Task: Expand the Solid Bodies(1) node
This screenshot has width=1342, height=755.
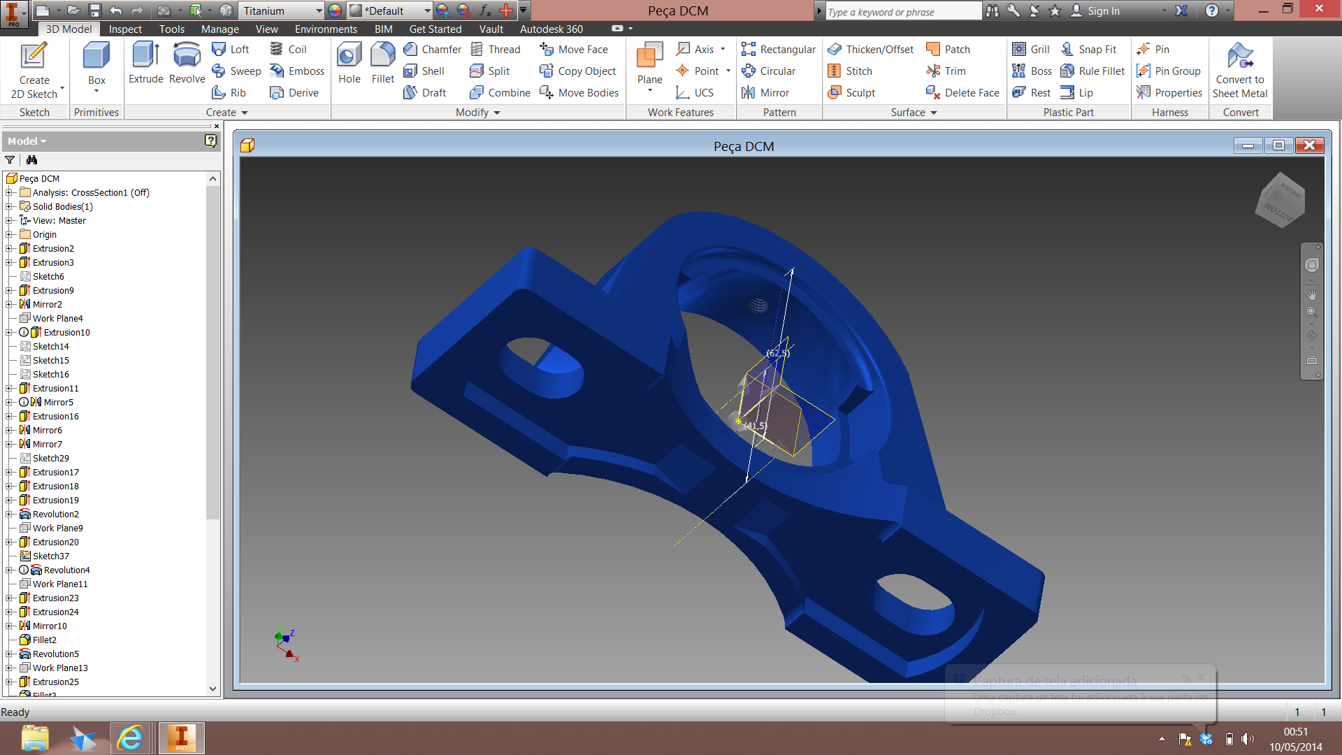Action: 9,207
